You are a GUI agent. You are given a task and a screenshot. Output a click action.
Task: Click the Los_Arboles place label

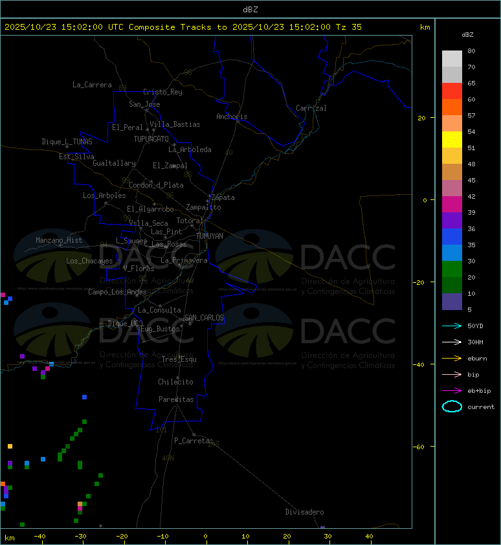104,195
